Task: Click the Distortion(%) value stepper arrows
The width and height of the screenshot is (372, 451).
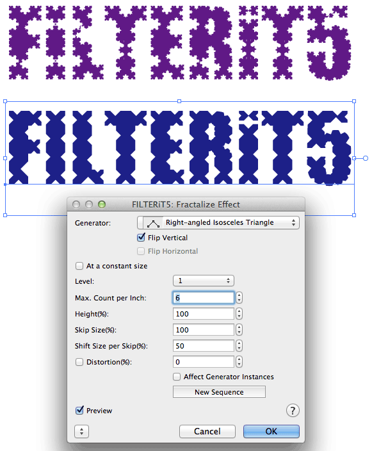Action: 239,362
